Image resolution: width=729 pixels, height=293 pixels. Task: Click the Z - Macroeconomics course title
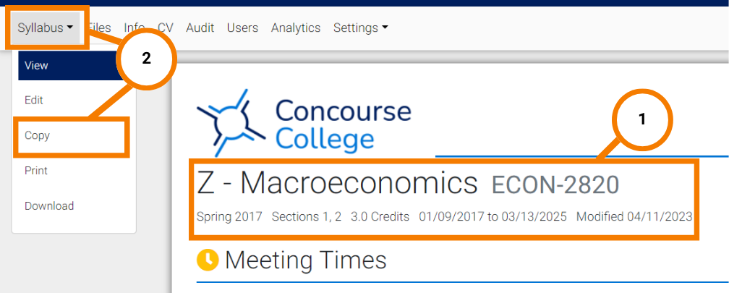(x=338, y=183)
